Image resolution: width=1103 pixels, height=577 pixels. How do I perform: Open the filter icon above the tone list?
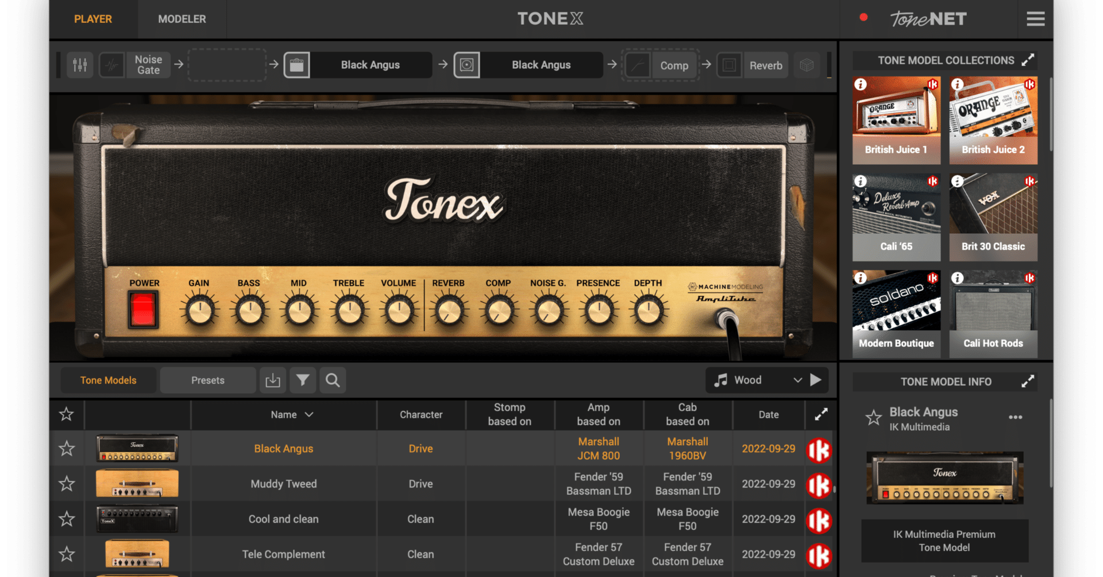coord(302,380)
